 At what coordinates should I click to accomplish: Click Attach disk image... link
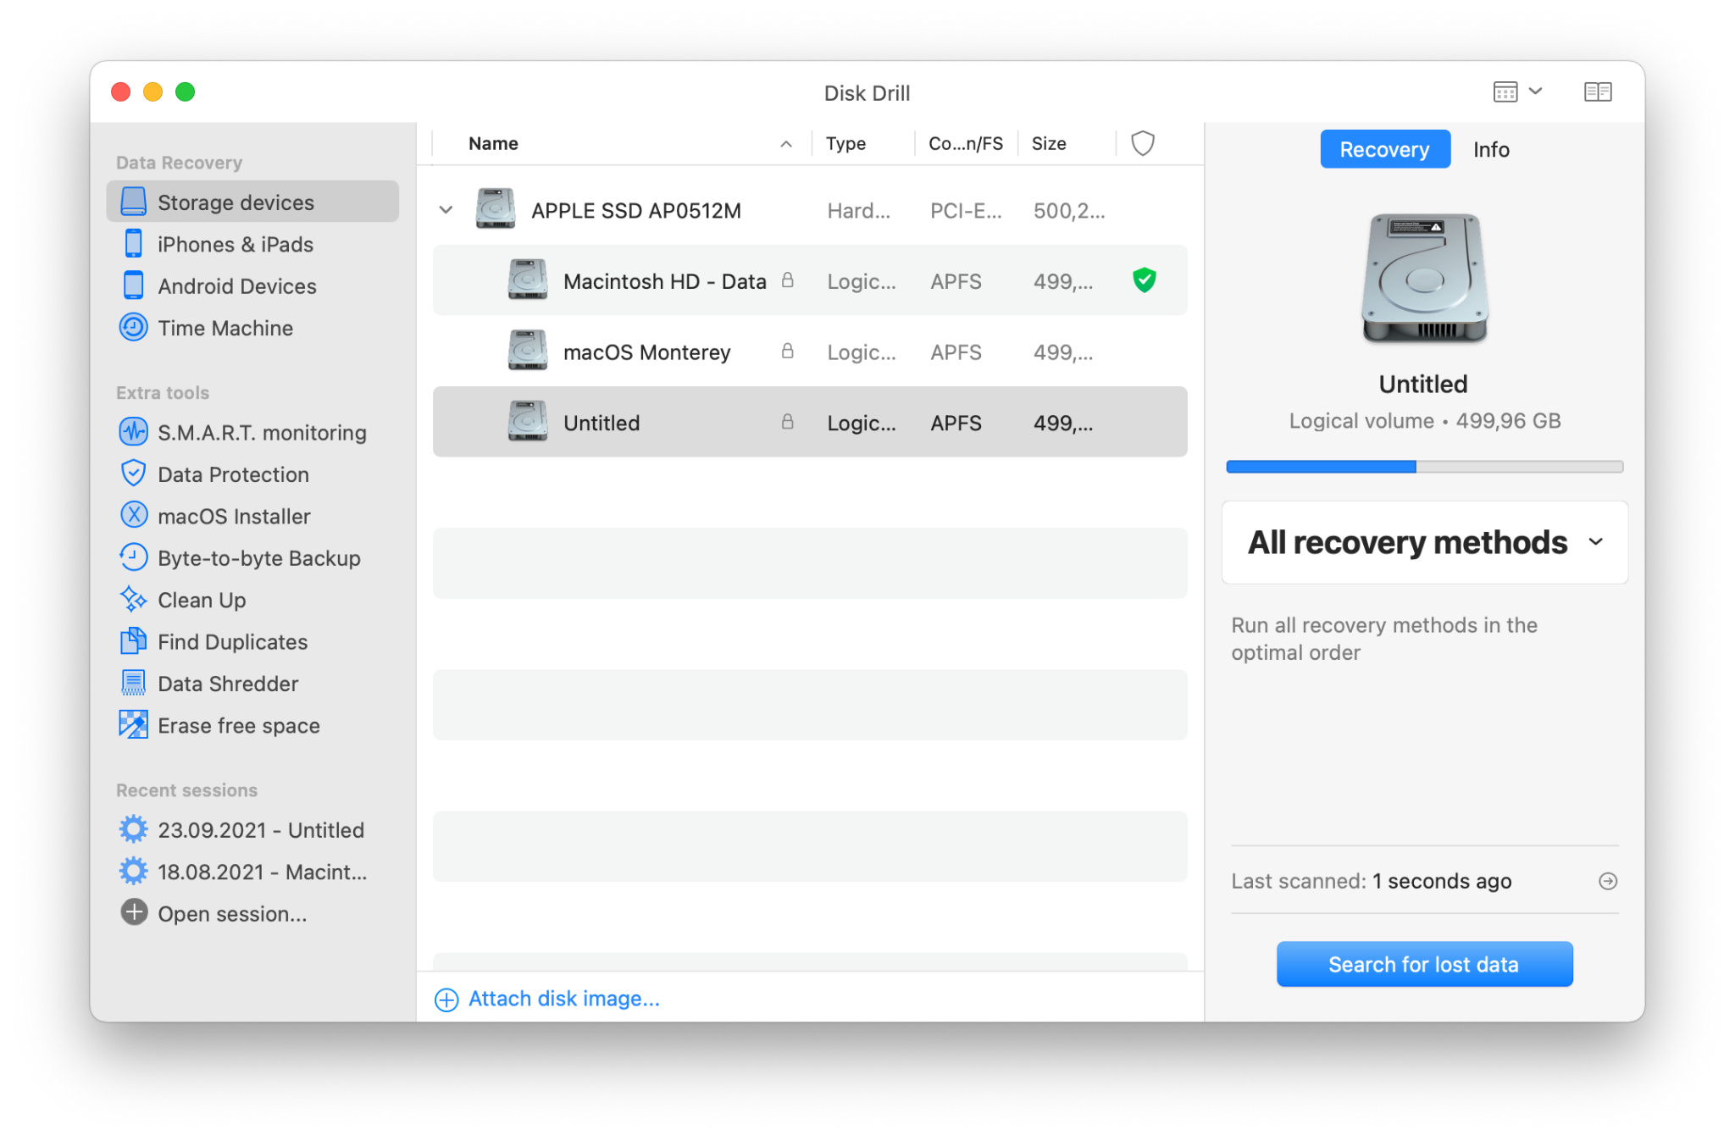[x=547, y=999]
